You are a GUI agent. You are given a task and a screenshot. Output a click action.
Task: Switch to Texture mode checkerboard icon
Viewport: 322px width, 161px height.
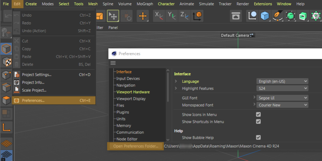pos(6,62)
